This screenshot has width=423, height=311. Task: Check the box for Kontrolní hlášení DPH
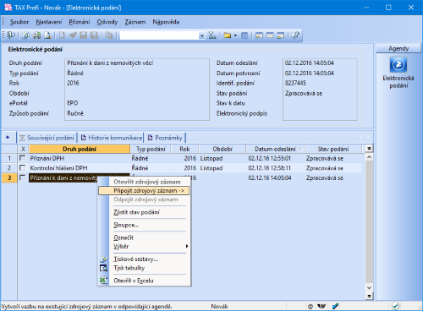22,168
